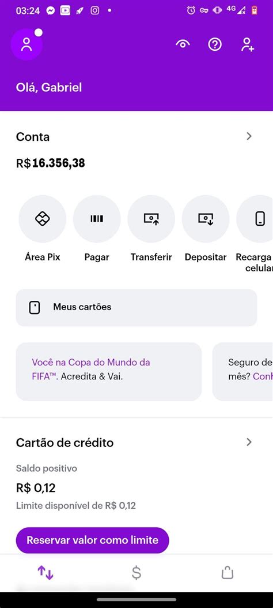This screenshot has width=273, height=608.
Task: Toggle balance visibility with the eye icon
Action: point(183,44)
